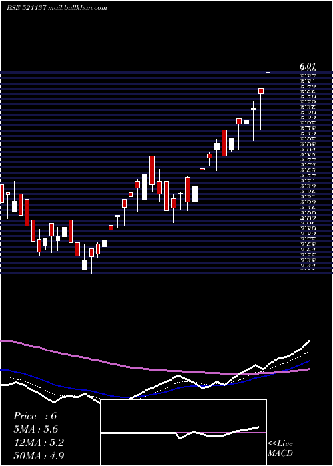Open the '<<Live MACD' label
The image size is (333, 466).
[x=280, y=449]
